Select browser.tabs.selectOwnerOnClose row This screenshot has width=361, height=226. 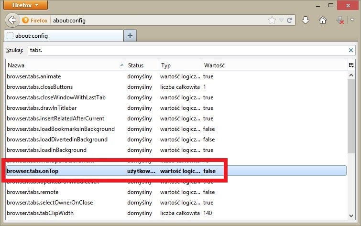[176, 203]
